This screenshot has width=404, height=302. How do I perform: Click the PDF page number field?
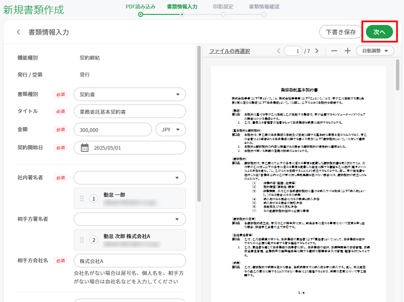(293, 51)
